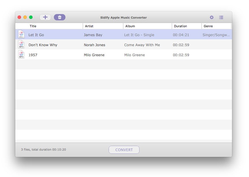Close the window with the red button
The width and height of the screenshot is (249, 177).
click(19, 17)
